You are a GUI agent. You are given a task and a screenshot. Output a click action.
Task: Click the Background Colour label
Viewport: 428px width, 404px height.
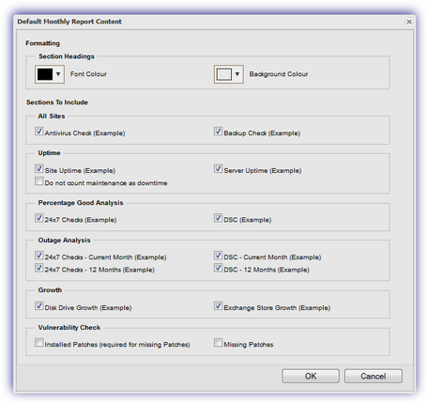[279, 74]
